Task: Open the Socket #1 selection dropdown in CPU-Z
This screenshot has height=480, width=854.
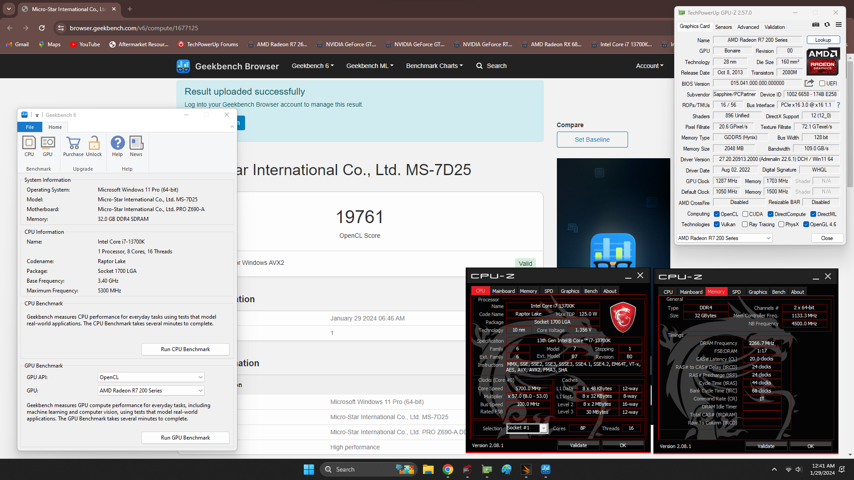Action: [527, 428]
